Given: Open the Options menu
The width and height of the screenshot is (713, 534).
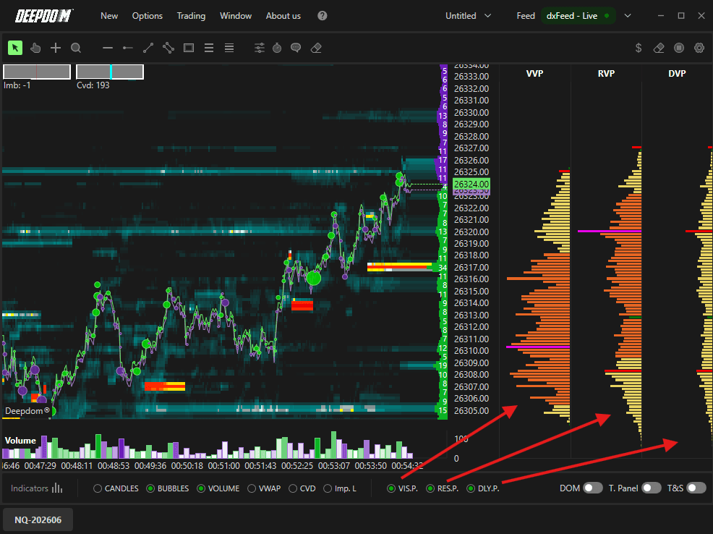Looking at the screenshot, I should pyautogui.click(x=148, y=16).
